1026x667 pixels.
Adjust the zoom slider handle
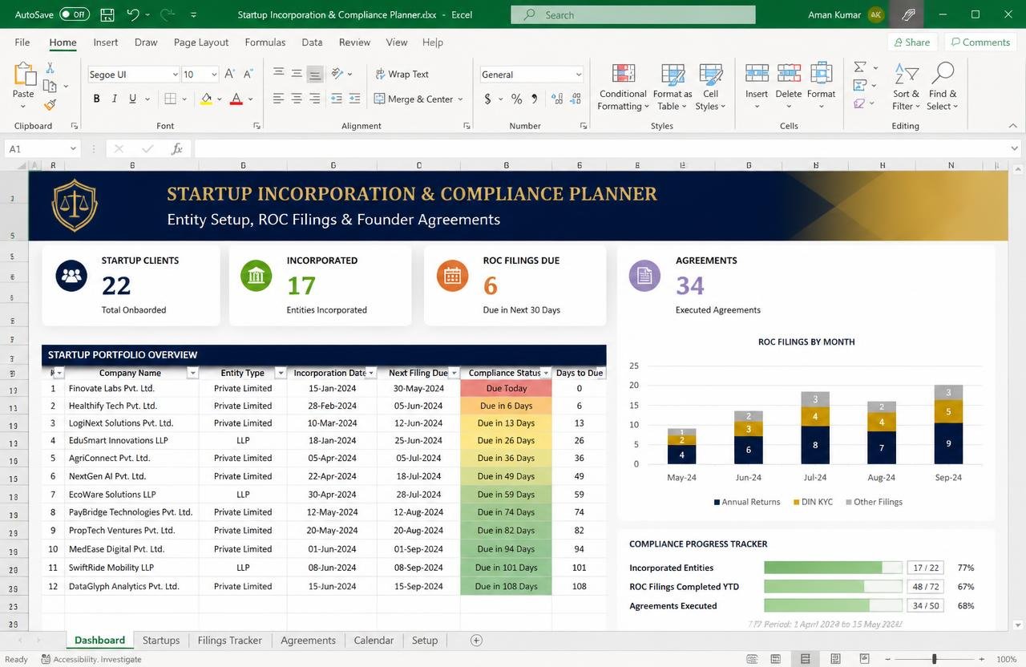point(934,659)
